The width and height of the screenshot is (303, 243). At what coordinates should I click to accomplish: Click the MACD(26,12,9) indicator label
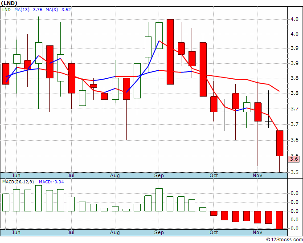pos(18,182)
